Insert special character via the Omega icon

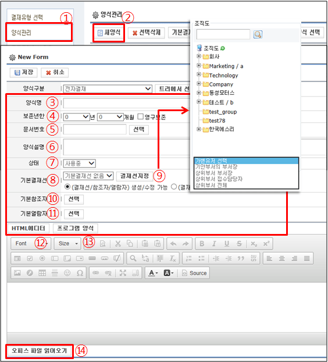80,273
